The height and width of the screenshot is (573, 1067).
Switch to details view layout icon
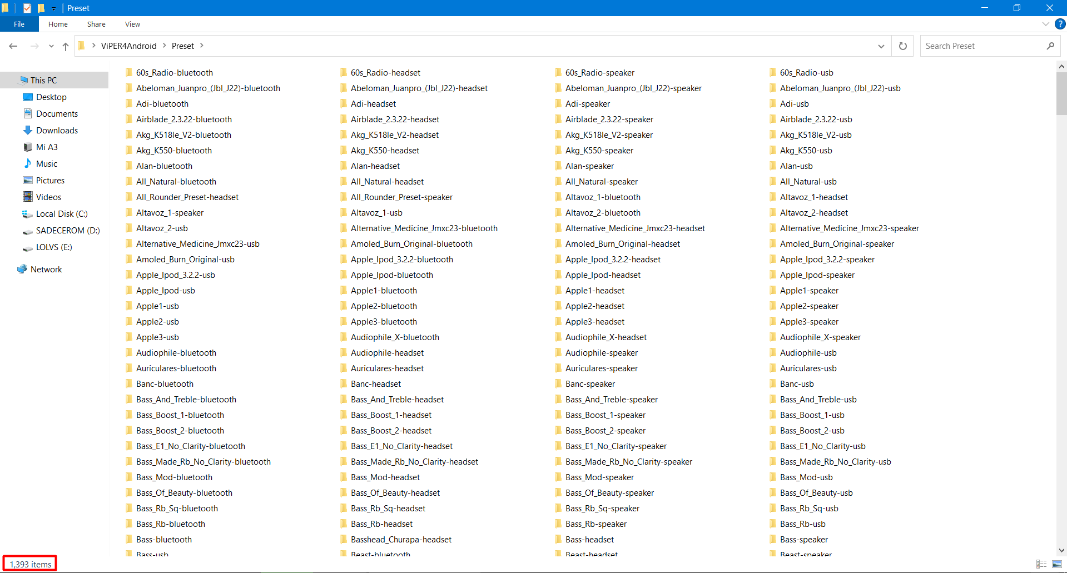[1041, 564]
